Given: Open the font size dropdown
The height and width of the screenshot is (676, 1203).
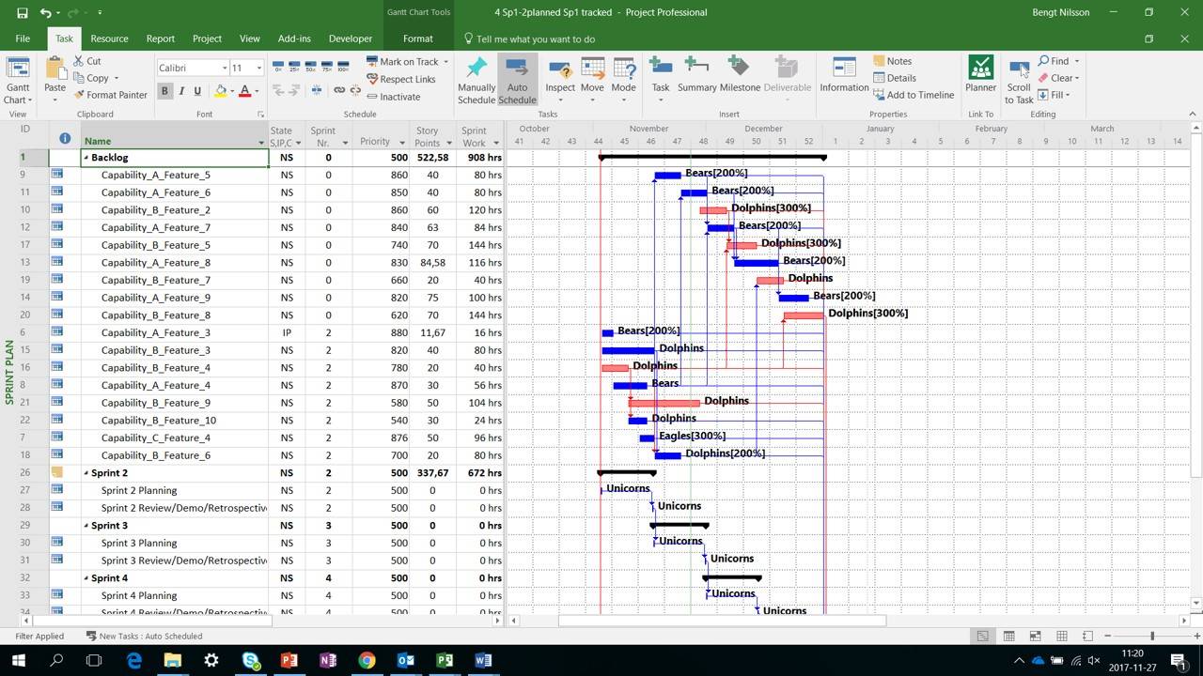Looking at the screenshot, I should (258, 68).
